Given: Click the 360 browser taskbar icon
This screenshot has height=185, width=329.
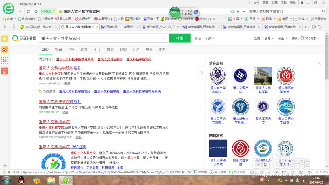Looking at the screenshot, I should pos(66,180).
